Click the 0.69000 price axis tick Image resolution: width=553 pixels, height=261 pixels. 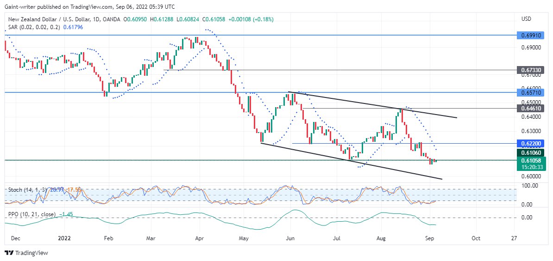click(x=531, y=47)
